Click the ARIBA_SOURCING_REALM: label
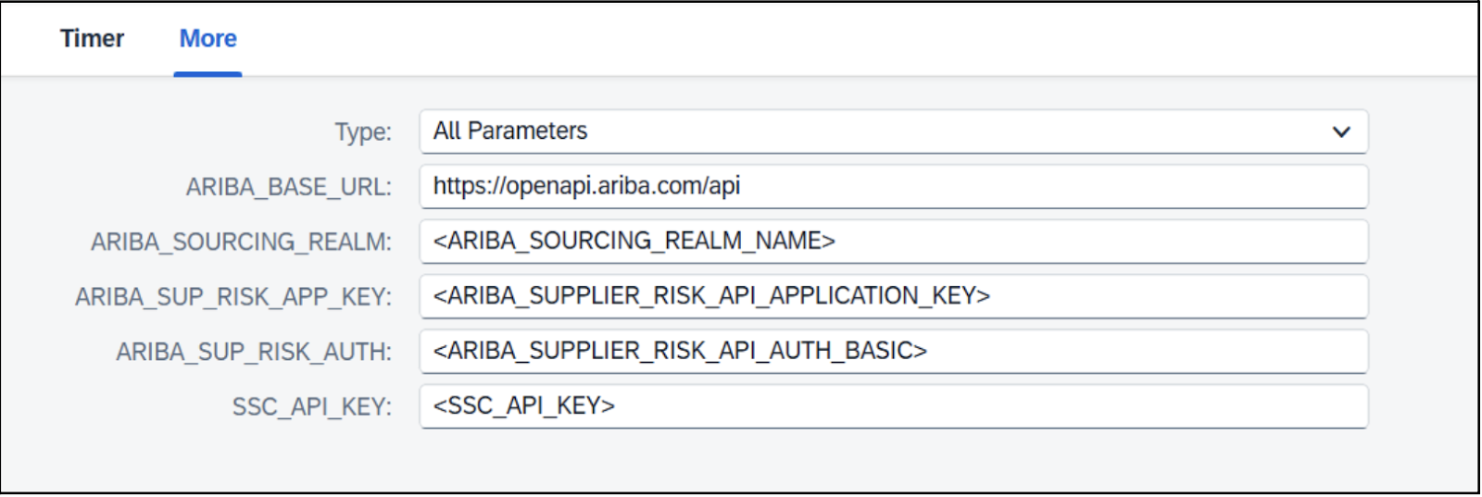1482x497 pixels. (242, 242)
